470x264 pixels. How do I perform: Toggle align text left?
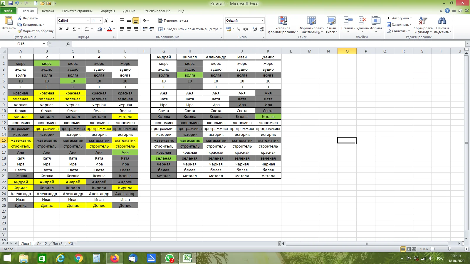point(122,29)
